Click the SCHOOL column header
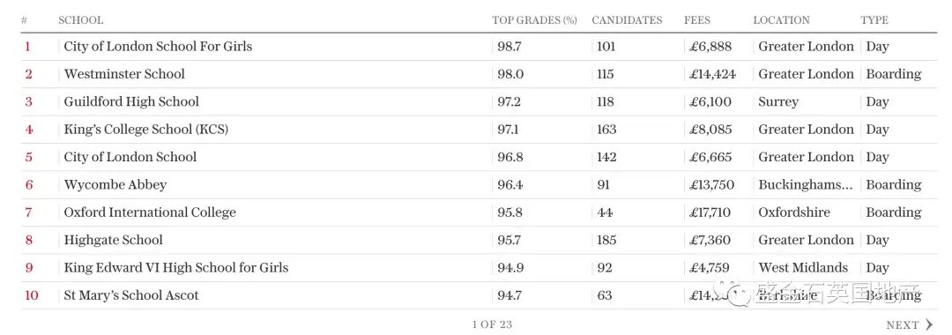This screenshot has height=335, width=952. pyautogui.click(x=81, y=20)
